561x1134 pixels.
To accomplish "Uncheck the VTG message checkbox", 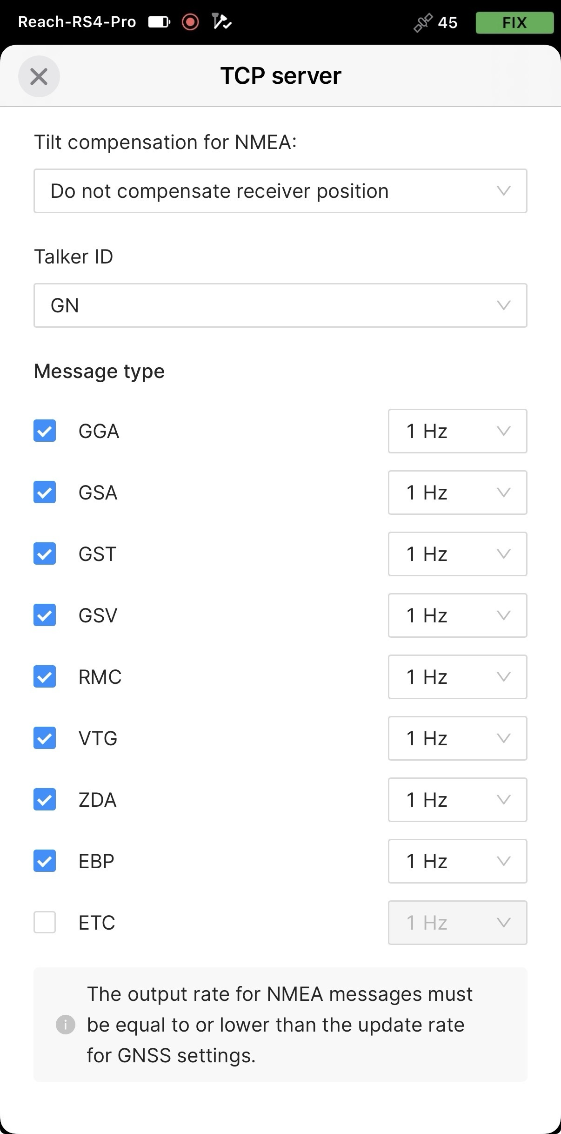I will coord(45,738).
